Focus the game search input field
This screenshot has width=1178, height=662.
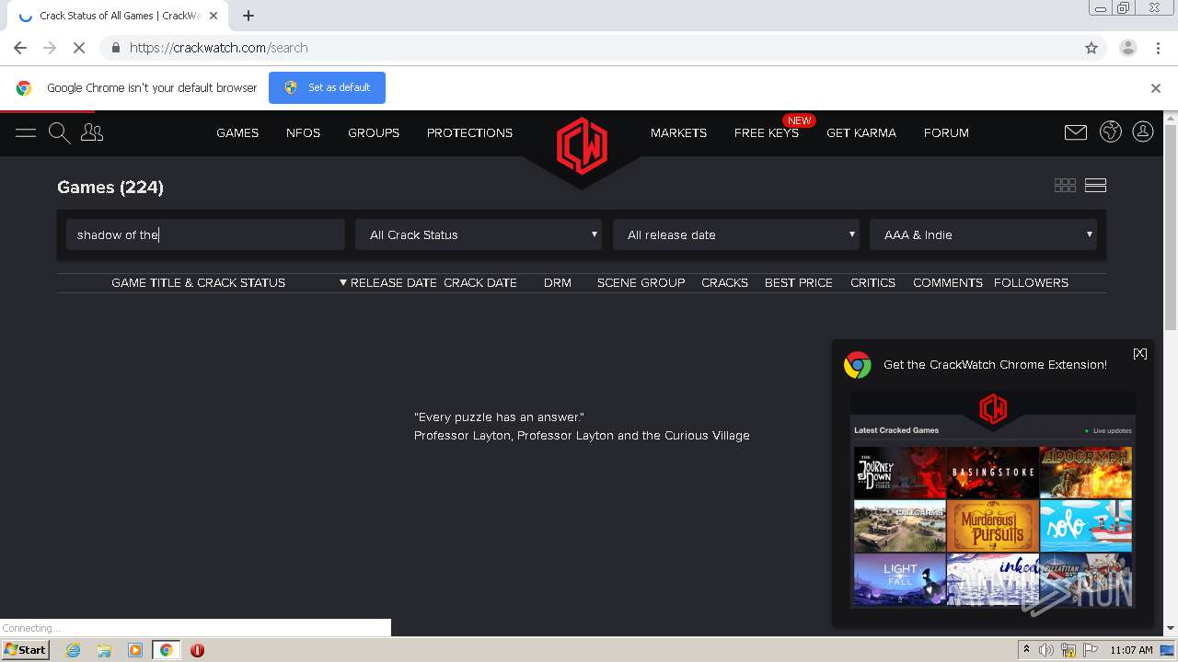[205, 234]
